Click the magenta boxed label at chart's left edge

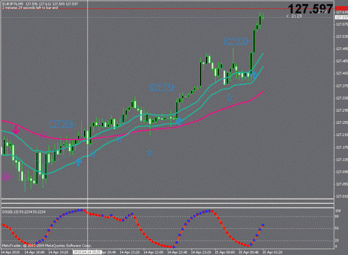pos(6,177)
